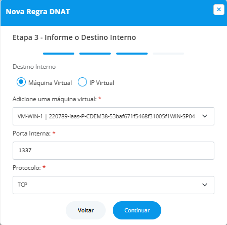Open the virtual machine dropdown showing VM-WIN-1
Image resolution: width=227 pixels, height=225 pixels.
coord(113,116)
